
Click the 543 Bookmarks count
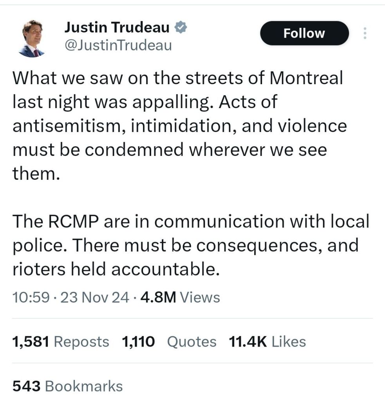[x=67, y=386]
